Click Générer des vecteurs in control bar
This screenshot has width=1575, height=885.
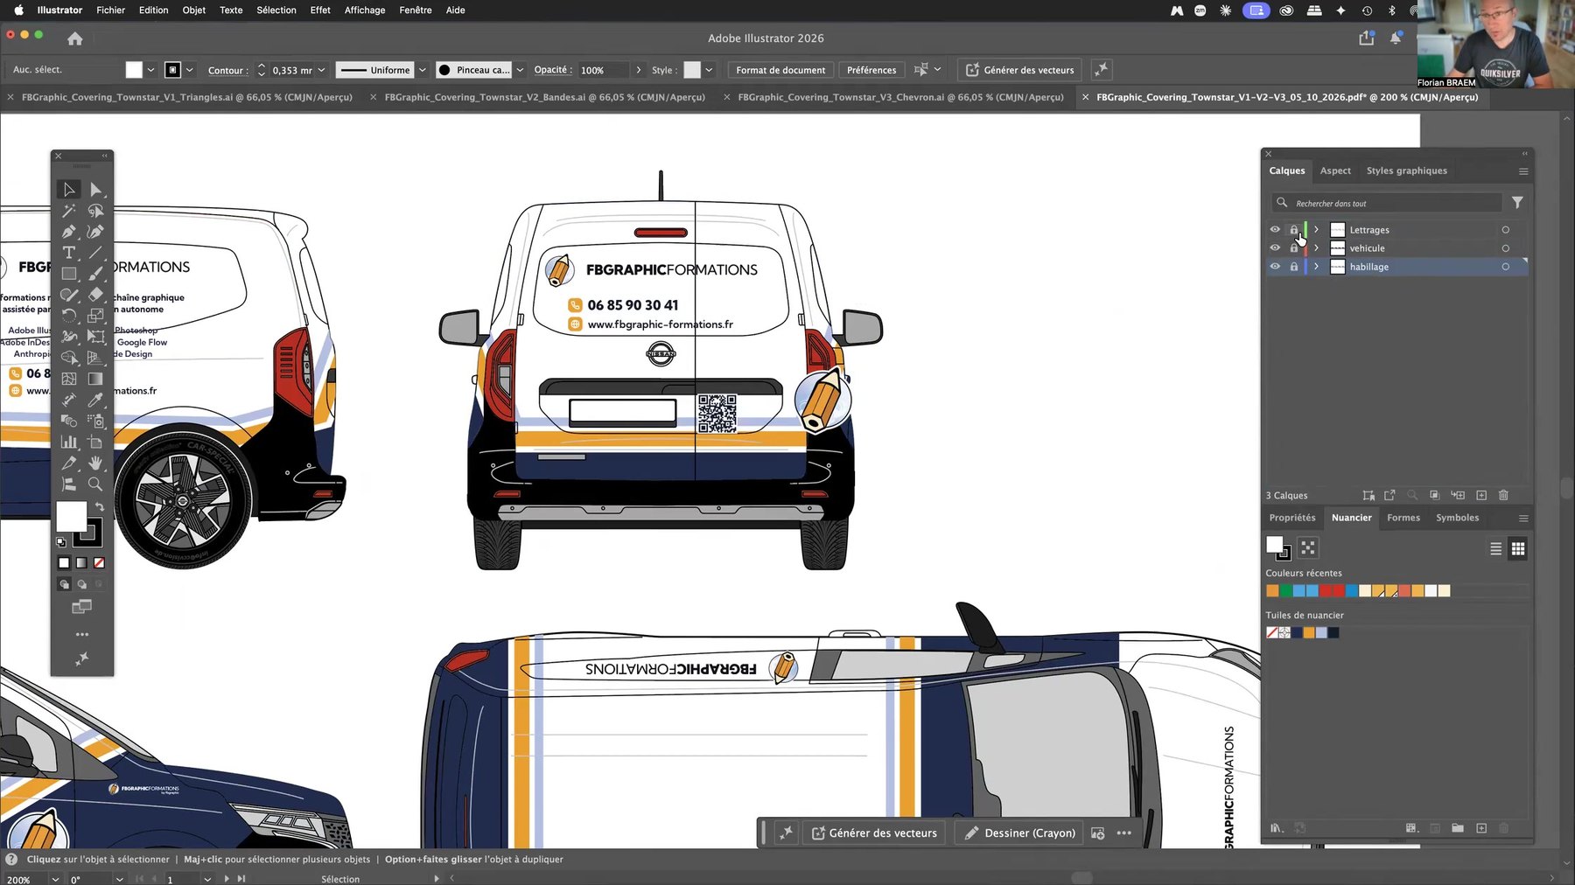tap(1019, 70)
